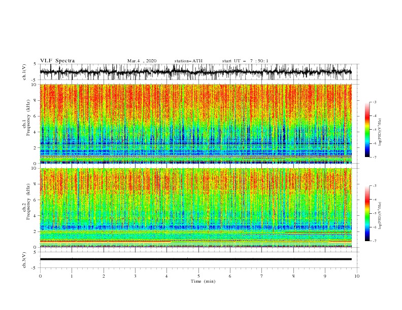Click the "-3" label on ch.1 colorbar
402x310 pixels.
point(374,102)
